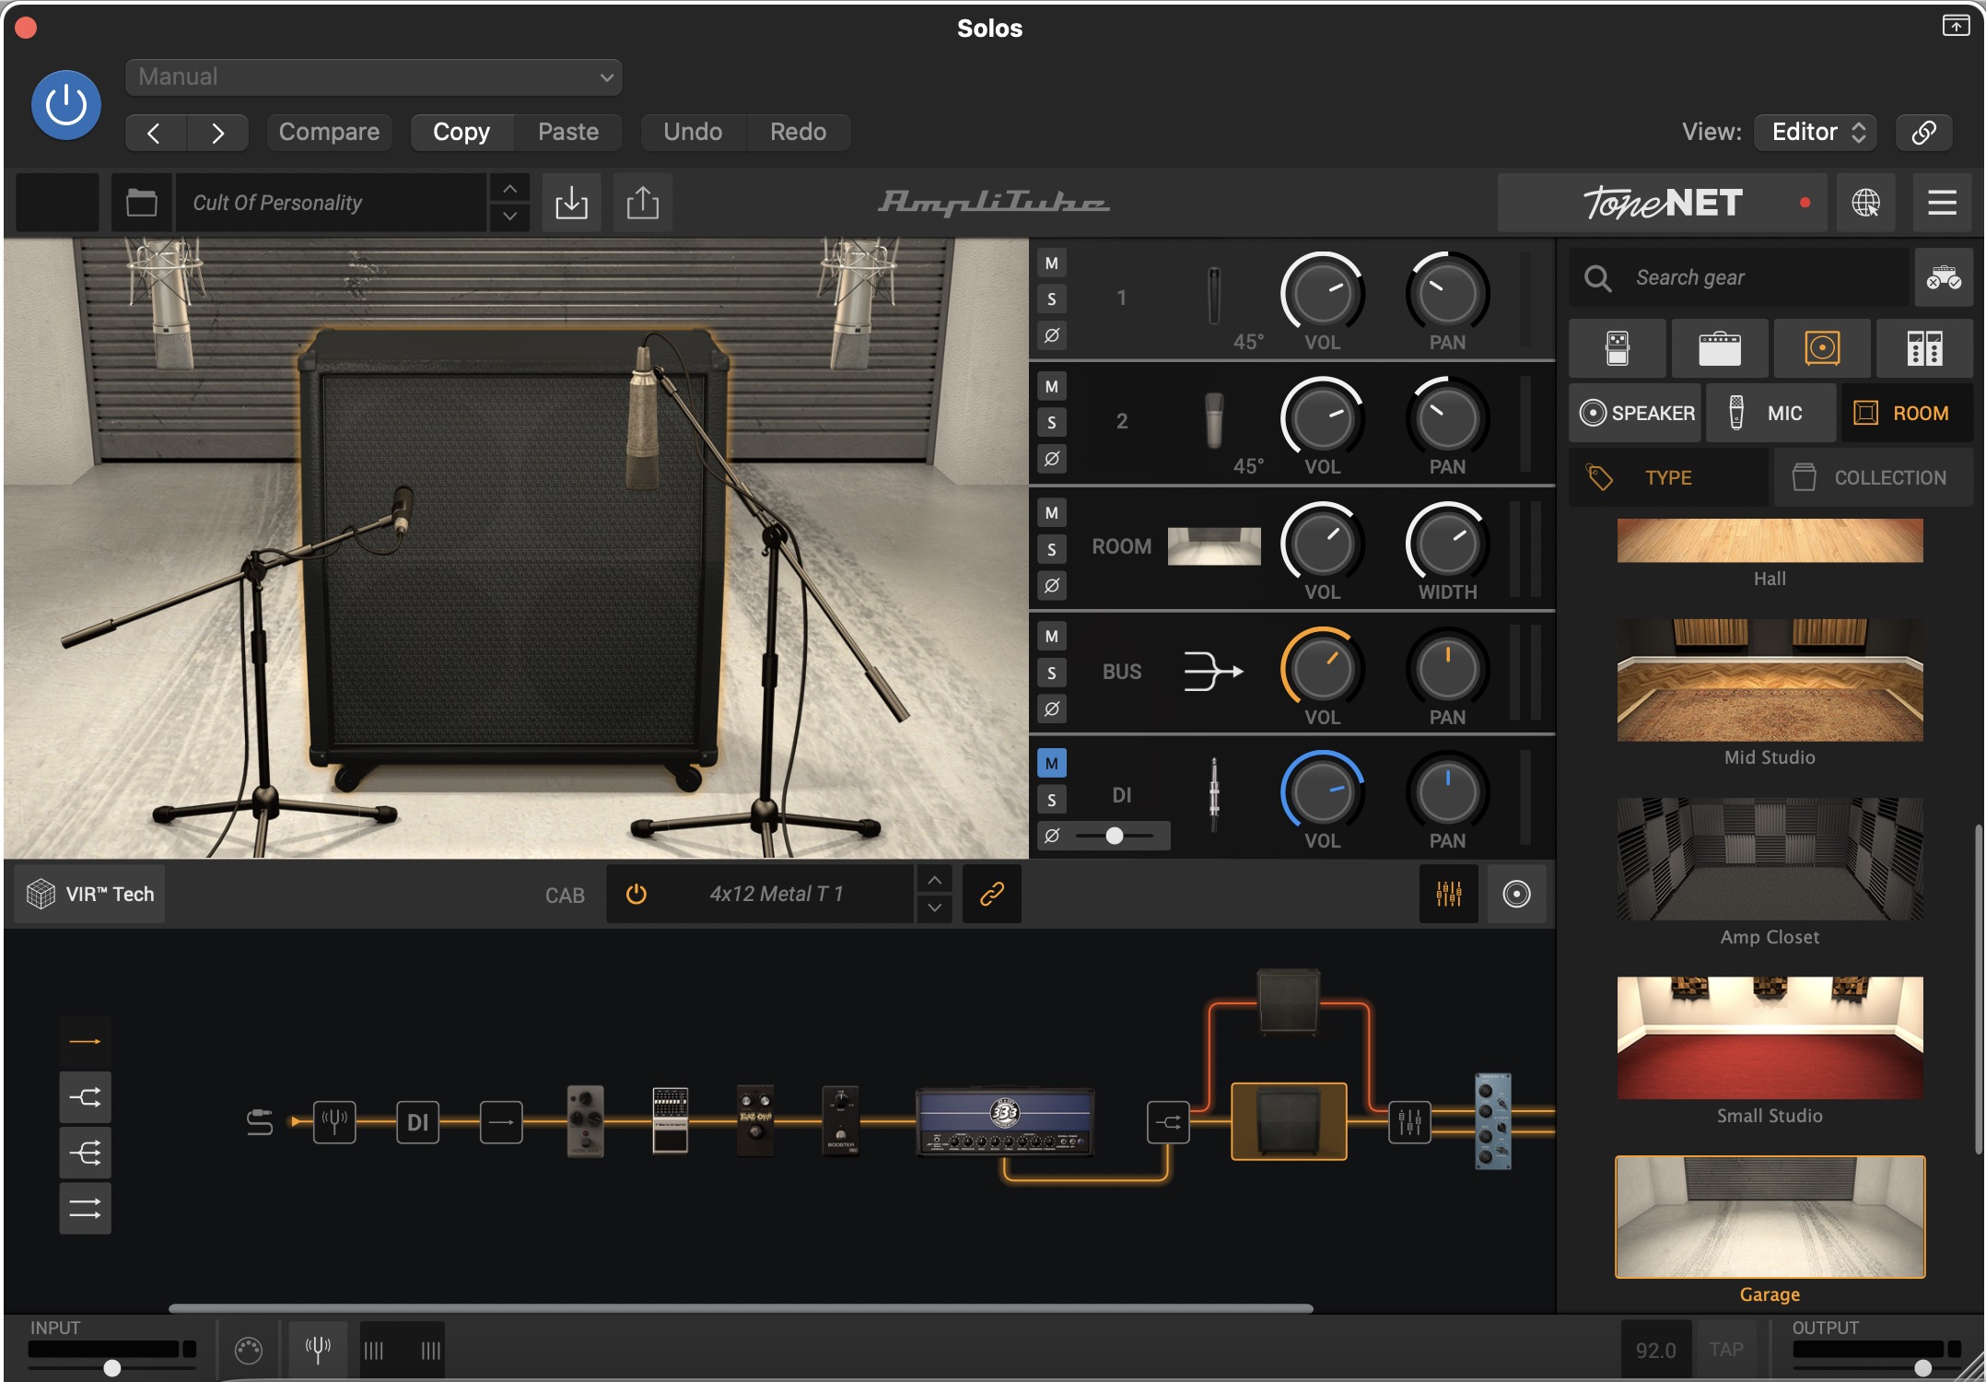
Task: Toggle cab power for 4x12 Metal T 1
Action: coord(636,894)
